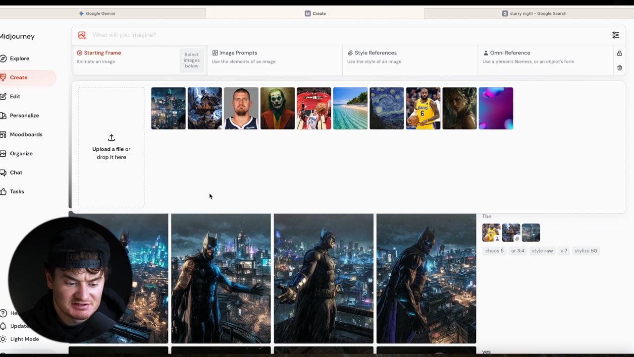Image resolution: width=634 pixels, height=357 pixels.
Task: Open the Batman with cityscape behind generated image
Action: tap(323, 278)
